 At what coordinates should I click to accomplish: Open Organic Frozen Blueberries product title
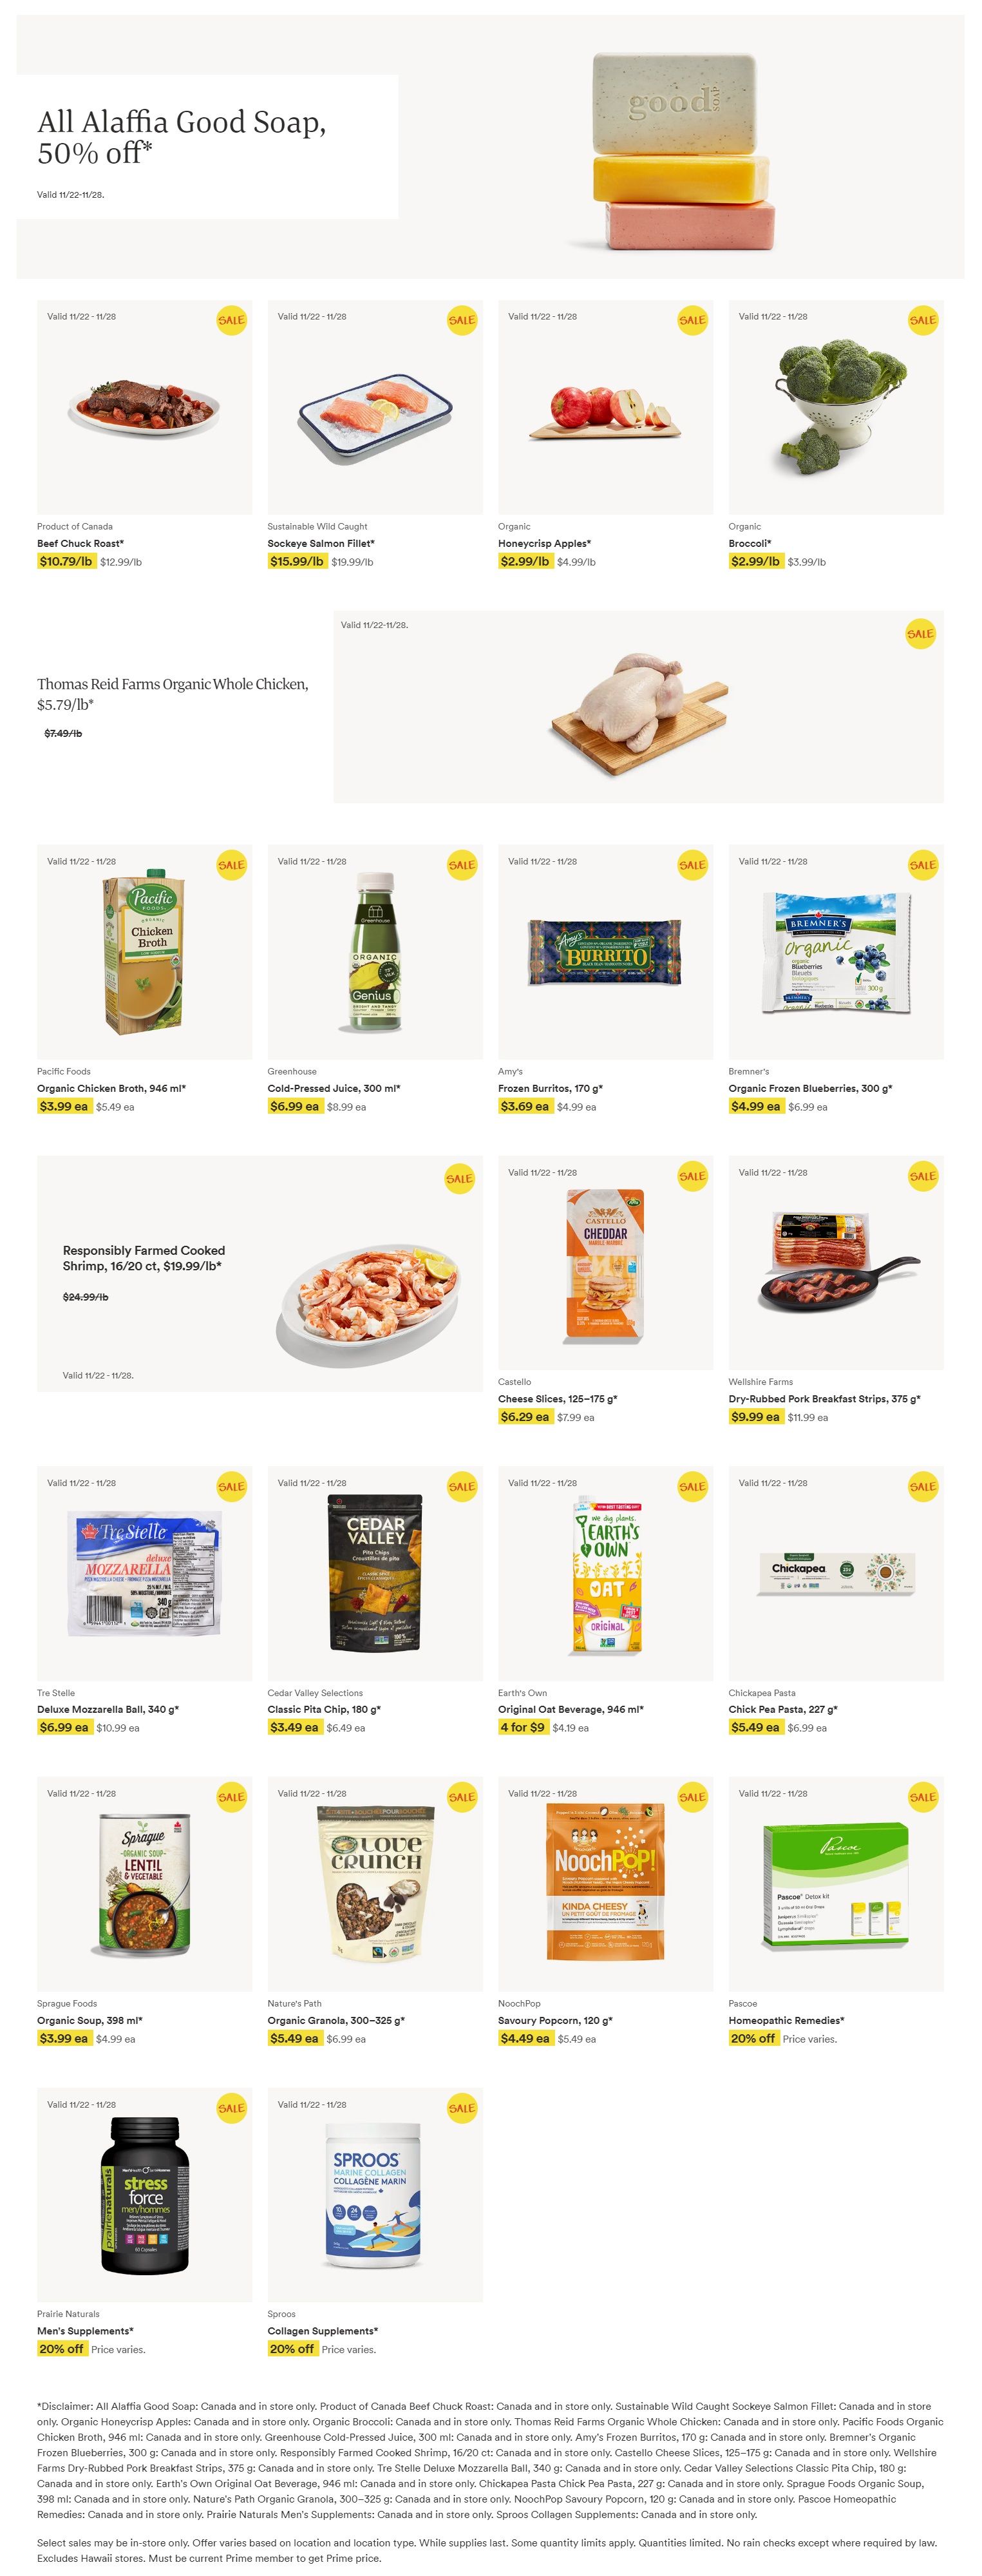[x=811, y=1088]
